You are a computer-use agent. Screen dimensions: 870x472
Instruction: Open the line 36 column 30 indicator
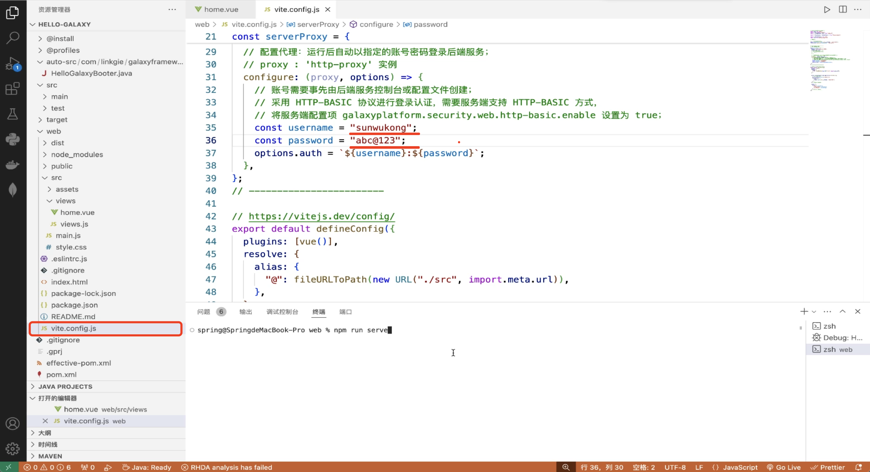point(602,467)
